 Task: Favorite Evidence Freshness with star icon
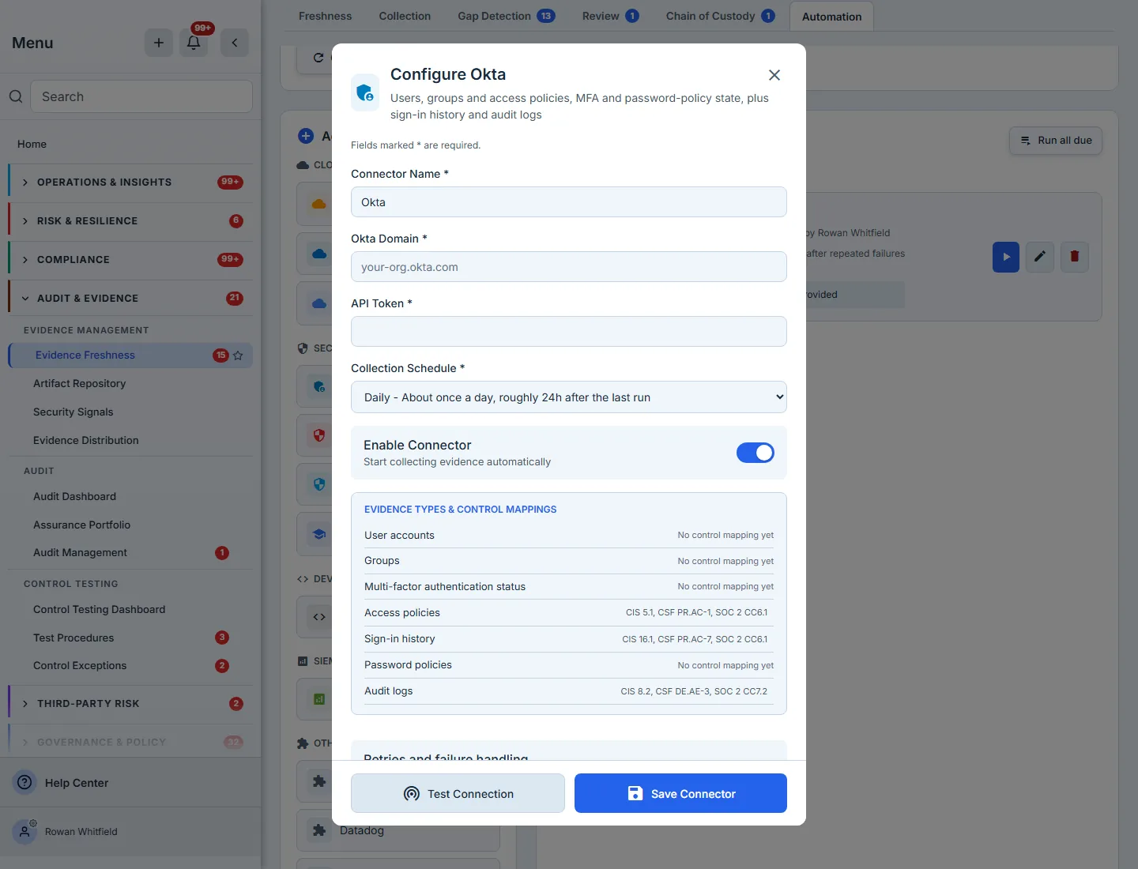point(238,355)
